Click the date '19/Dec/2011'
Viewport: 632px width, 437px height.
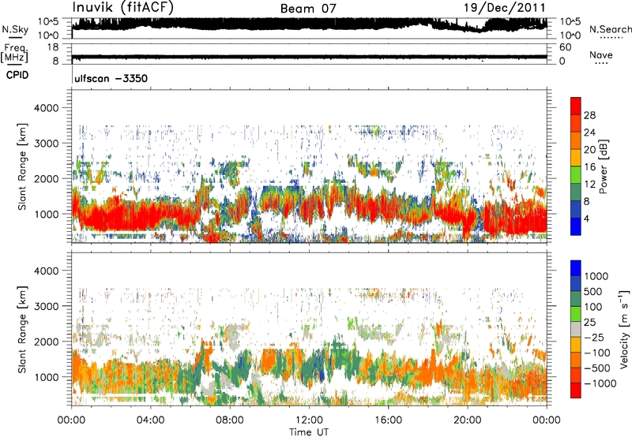click(505, 8)
